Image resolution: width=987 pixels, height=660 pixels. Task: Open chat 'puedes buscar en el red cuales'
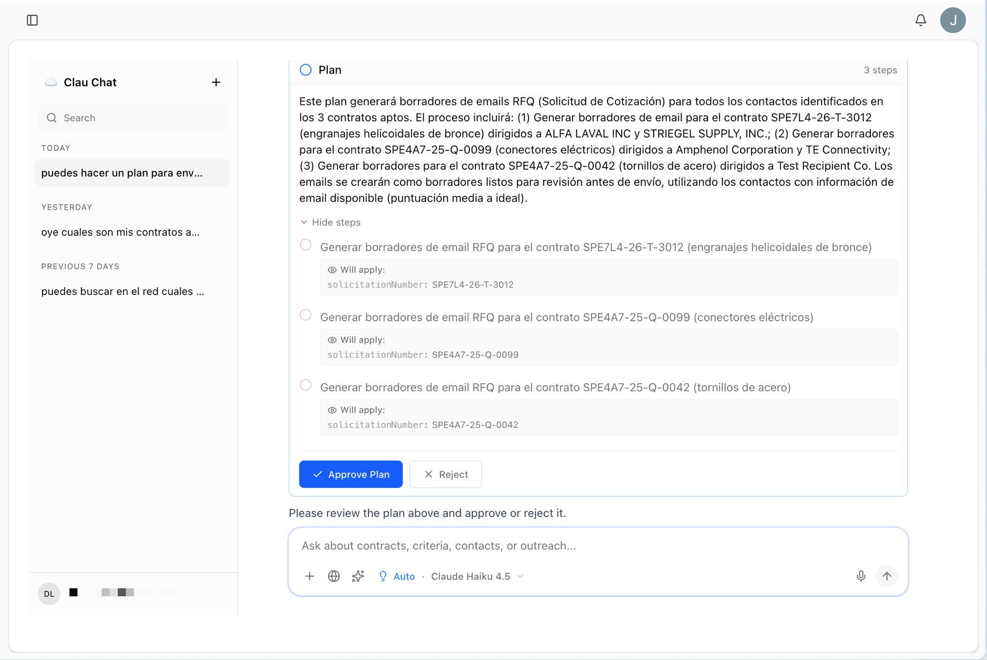[x=123, y=292]
